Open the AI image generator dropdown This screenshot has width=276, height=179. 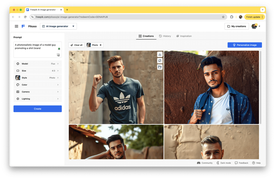[58, 26]
